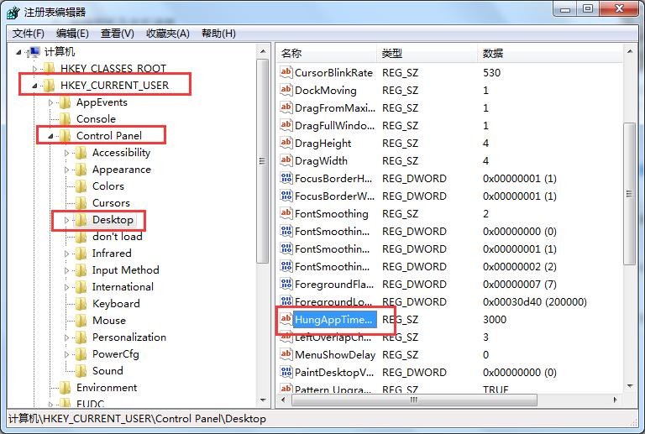
Task: Click the FocusBorderH... DWORD icon
Action: [x=286, y=178]
